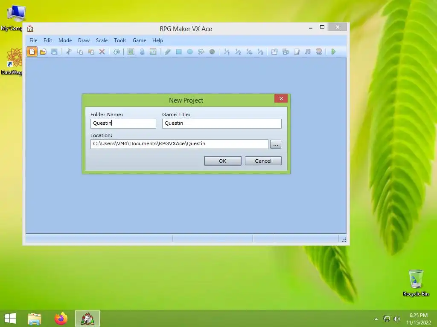Open File Explorer from taskbar

pyautogui.click(x=35, y=318)
